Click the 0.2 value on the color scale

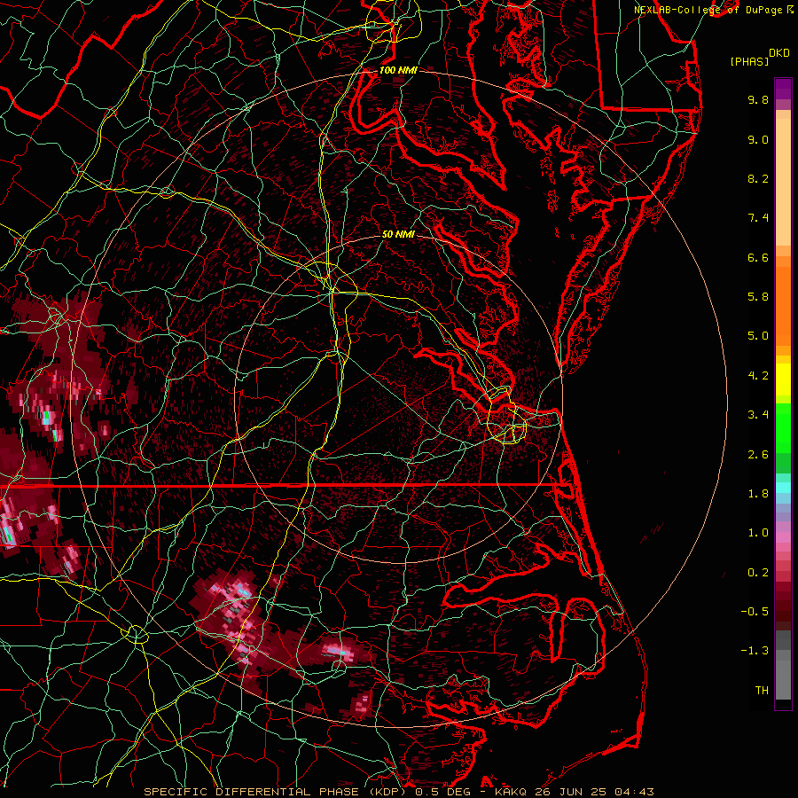click(758, 573)
